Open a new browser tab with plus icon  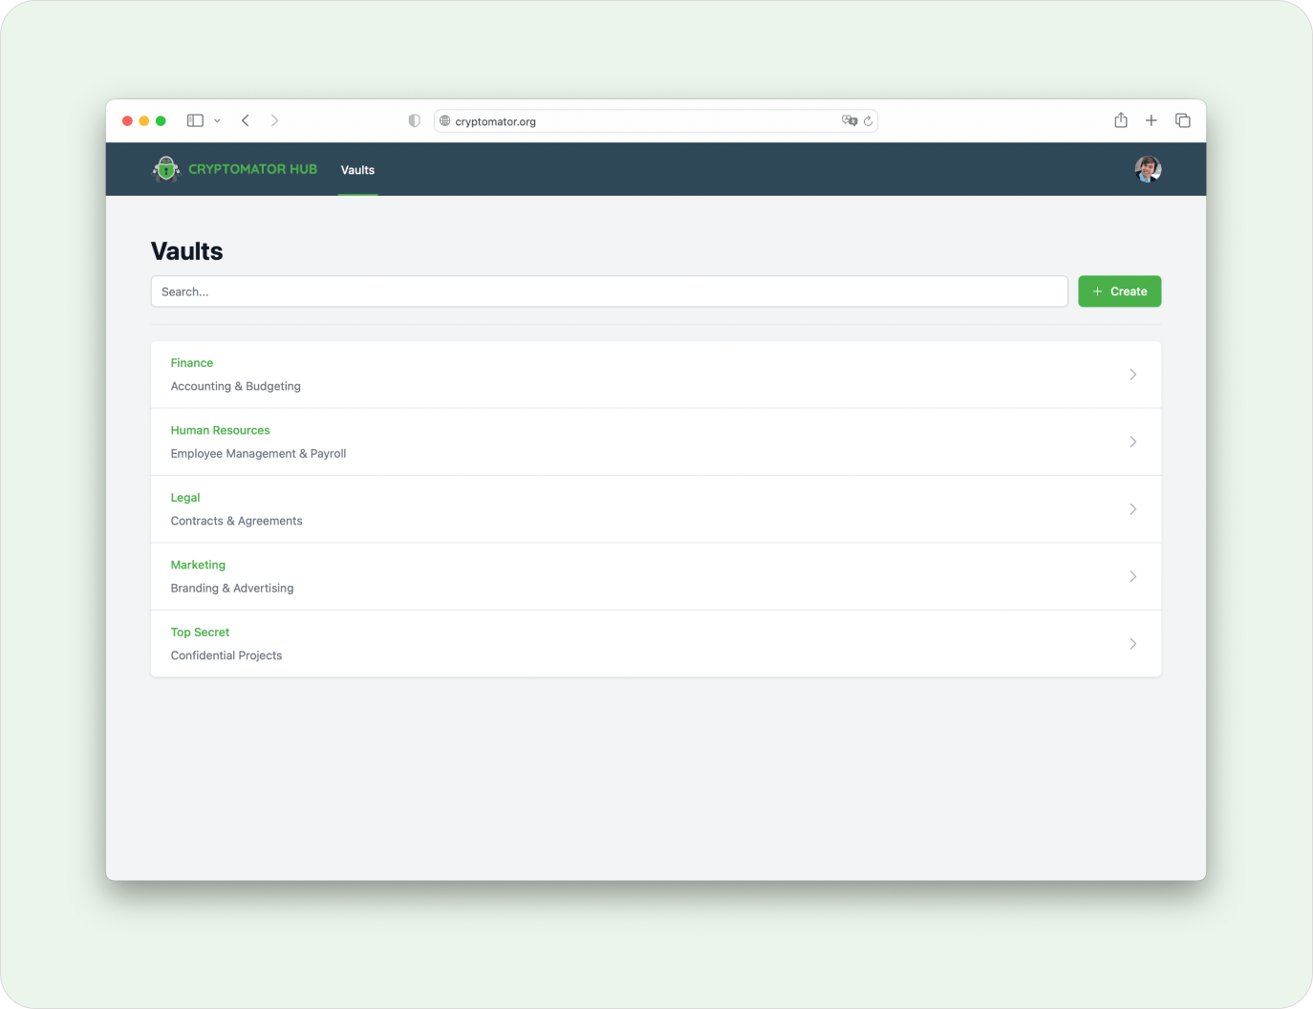coord(1151,120)
